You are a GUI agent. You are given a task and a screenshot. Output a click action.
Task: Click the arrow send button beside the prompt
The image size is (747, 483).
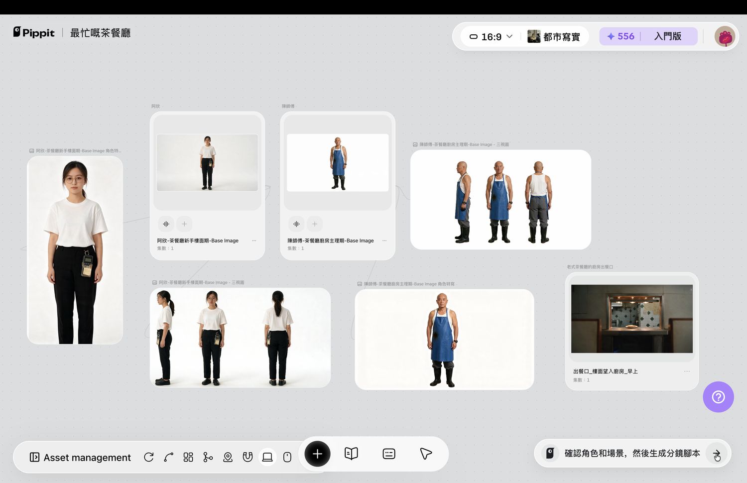click(717, 454)
